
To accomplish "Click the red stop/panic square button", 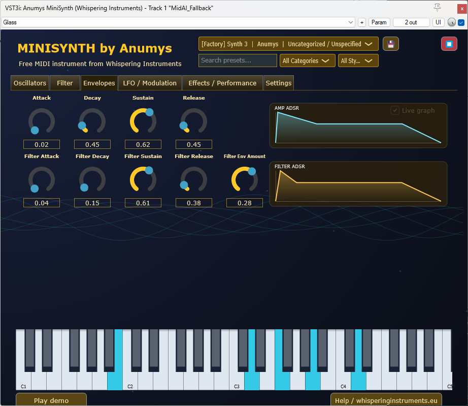I will pos(449,44).
